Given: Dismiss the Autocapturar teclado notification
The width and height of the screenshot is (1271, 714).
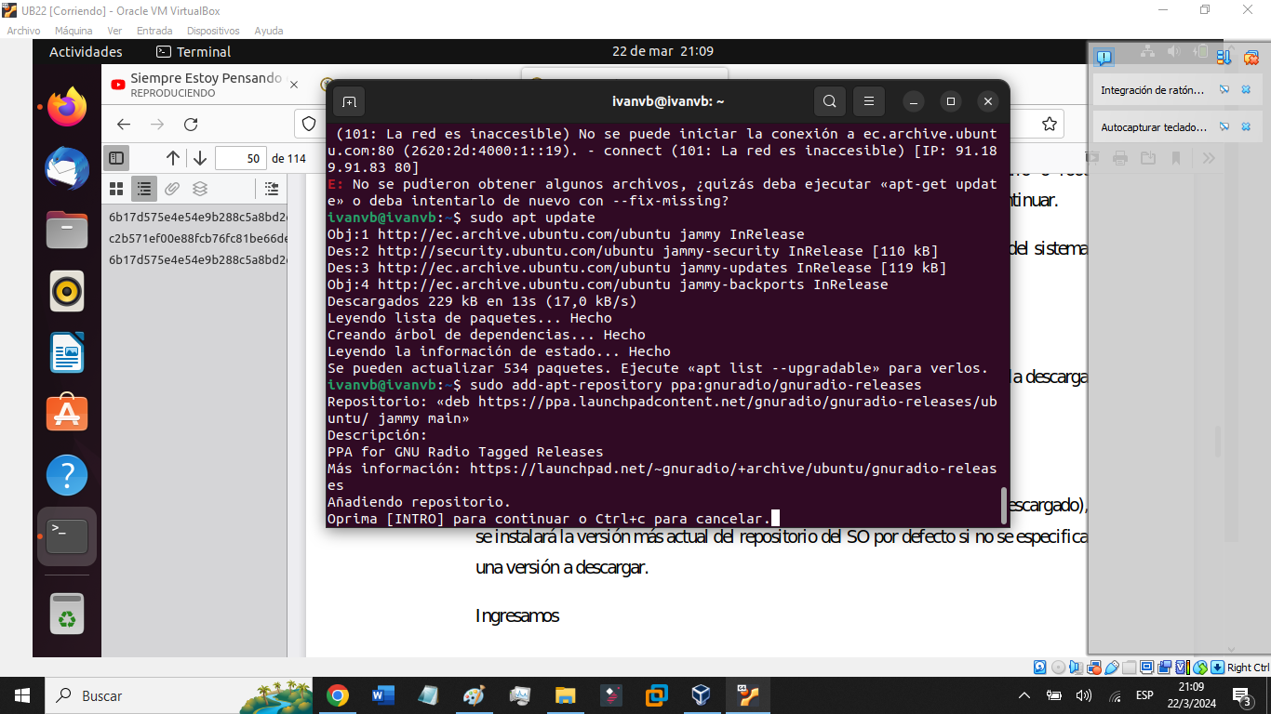Looking at the screenshot, I should pos(1246,126).
